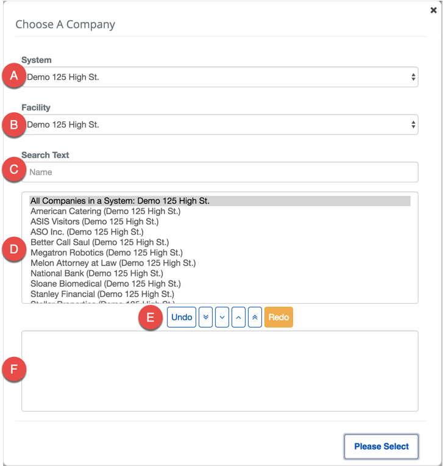Click the double chevron down button
Screen dimensions: 443x466
click(x=205, y=317)
